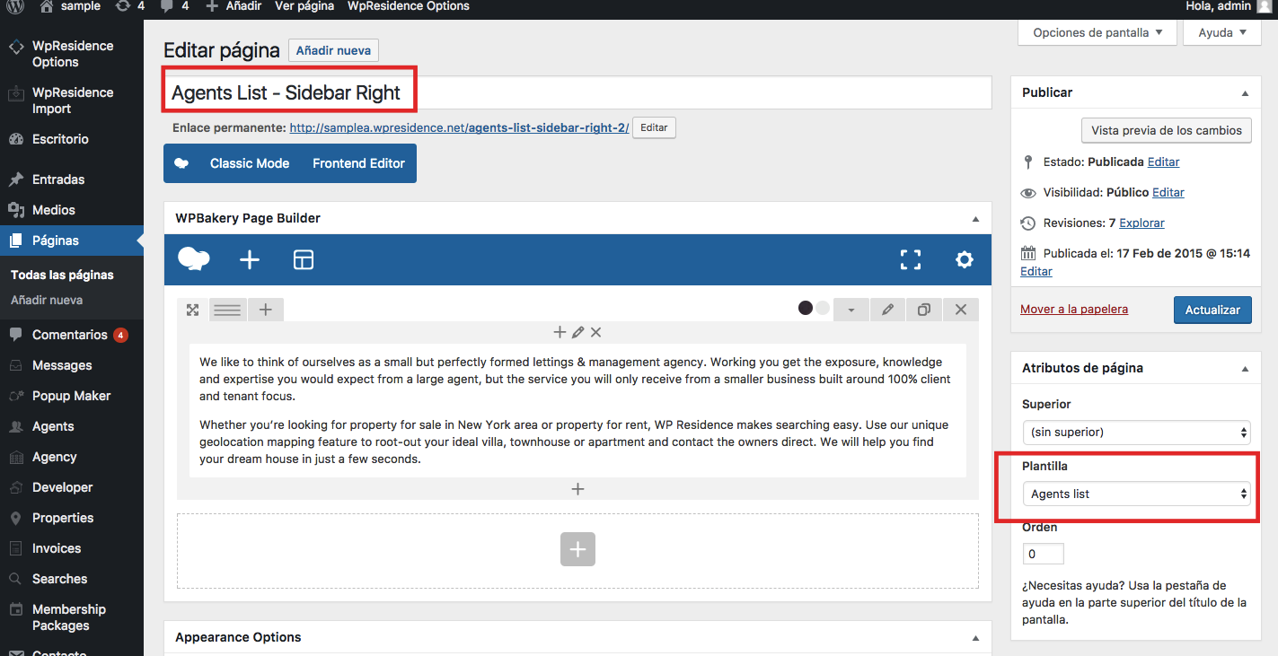Delete the row with the X icon

point(960,309)
